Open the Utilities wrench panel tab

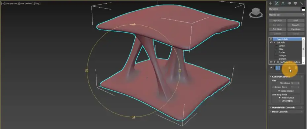pos(301,3)
